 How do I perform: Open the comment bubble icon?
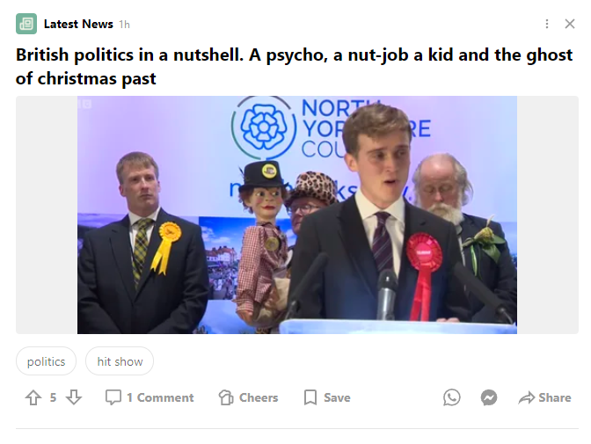click(x=113, y=397)
